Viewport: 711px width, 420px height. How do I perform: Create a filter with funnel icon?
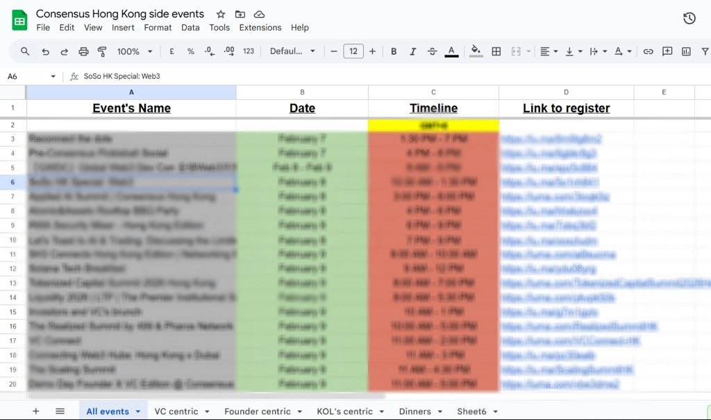pyautogui.click(x=705, y=51)
